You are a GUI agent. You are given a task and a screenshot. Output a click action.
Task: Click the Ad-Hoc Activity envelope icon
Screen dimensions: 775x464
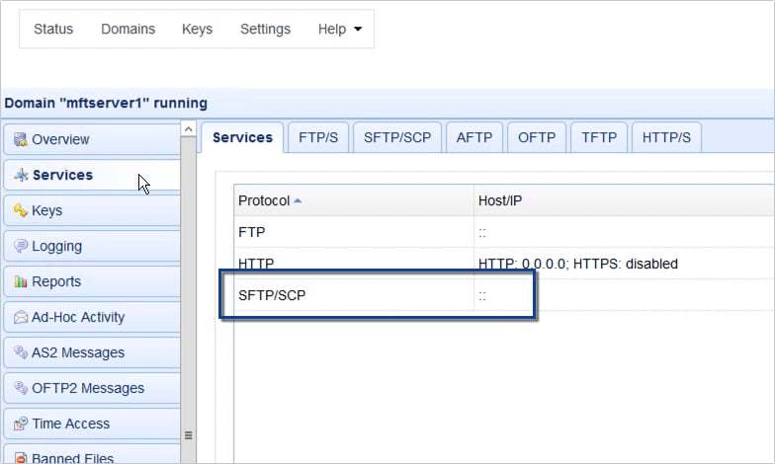[x=20, y=318]
